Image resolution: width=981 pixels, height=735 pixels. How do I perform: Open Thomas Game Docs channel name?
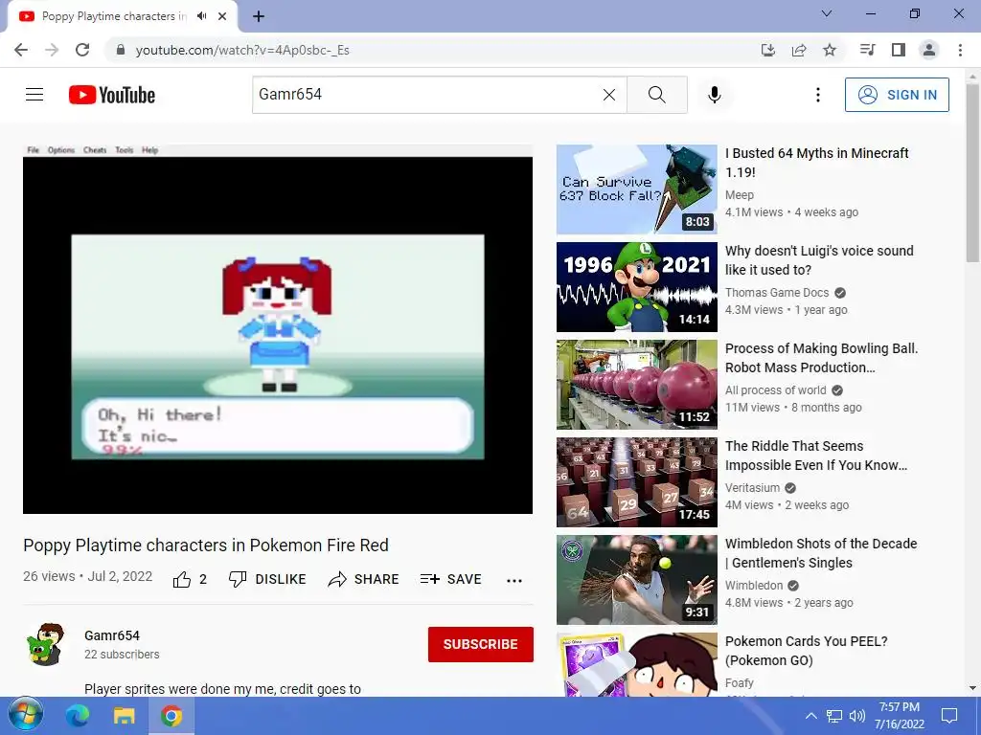pyautogui.click(x=776, y=293)
